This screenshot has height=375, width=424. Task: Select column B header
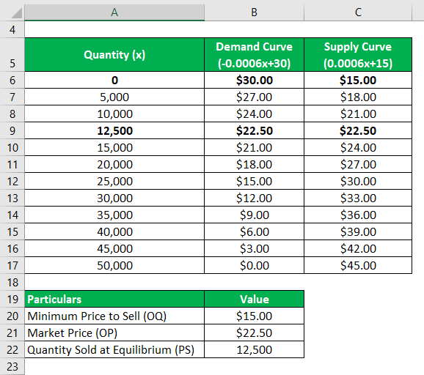coord(255,12)
